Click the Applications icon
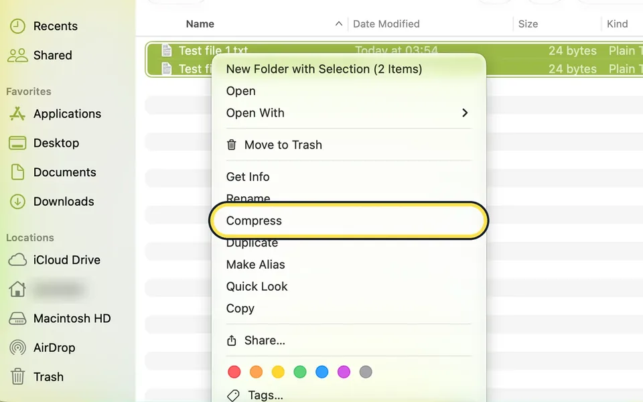Image resolution: width=643 pixels, height=402 pixels. point(17,114)
